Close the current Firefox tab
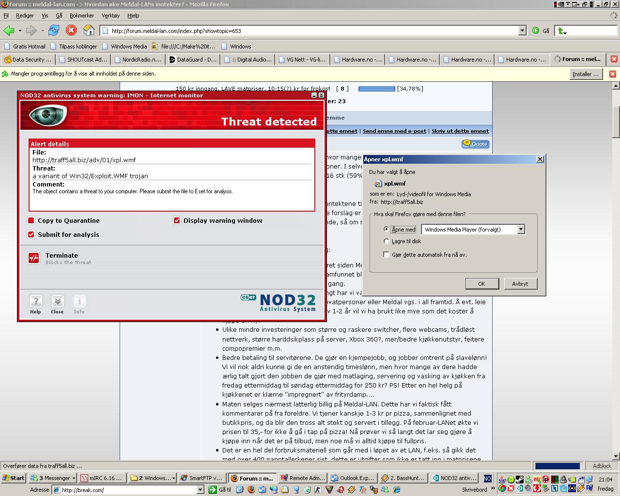Screen dimensions: 620x496 point(614,59)
